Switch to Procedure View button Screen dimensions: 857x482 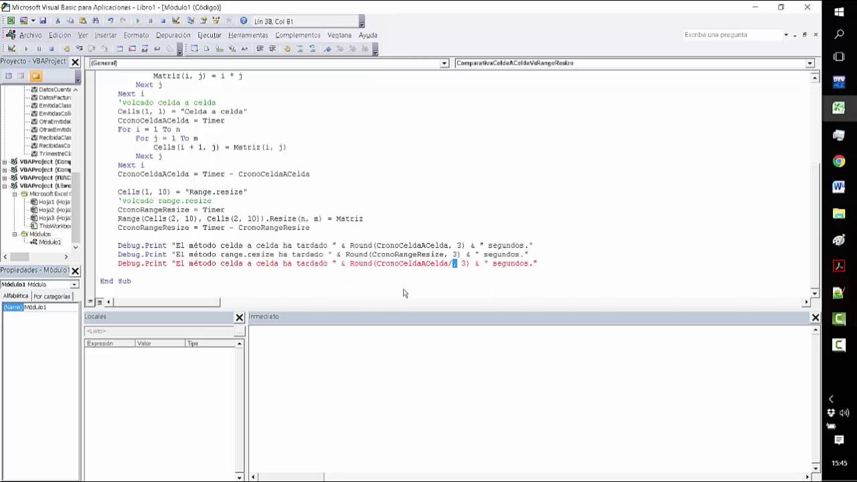point(90,302)
